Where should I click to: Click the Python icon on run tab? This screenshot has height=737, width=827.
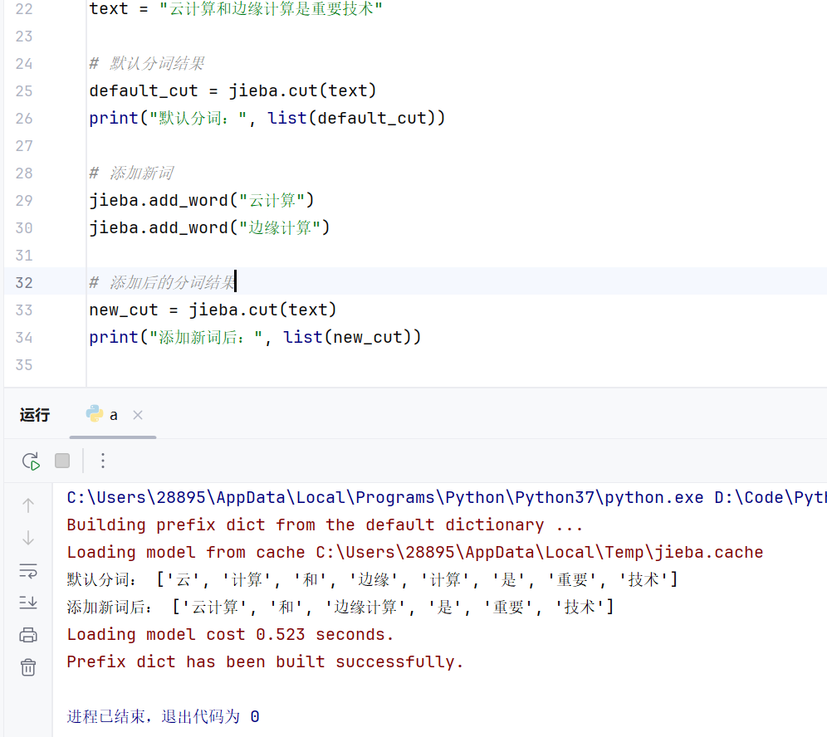(95, 414)
